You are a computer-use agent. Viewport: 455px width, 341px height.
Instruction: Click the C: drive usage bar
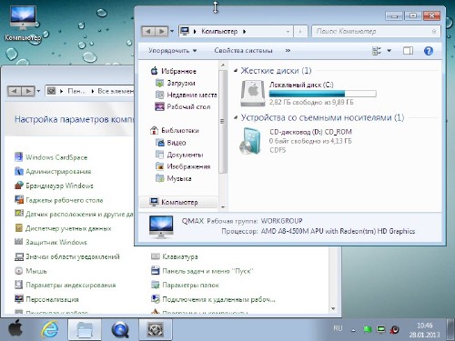322,94
